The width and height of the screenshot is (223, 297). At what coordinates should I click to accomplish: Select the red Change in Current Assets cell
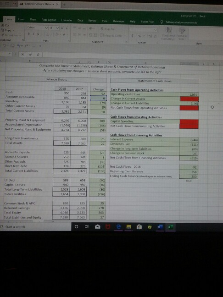(x=189, y=99)
